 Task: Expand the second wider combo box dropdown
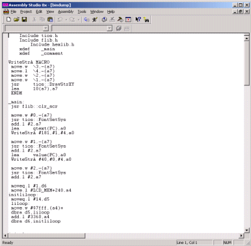[110, 28]
